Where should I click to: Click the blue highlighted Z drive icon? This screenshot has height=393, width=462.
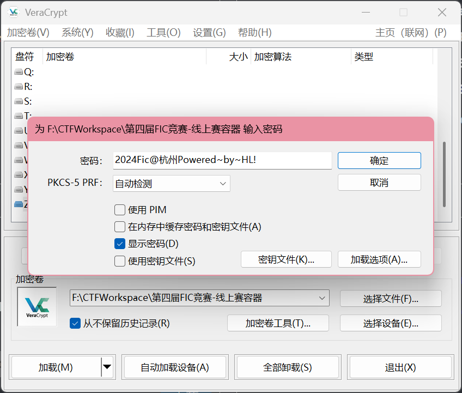pos(19,204)
